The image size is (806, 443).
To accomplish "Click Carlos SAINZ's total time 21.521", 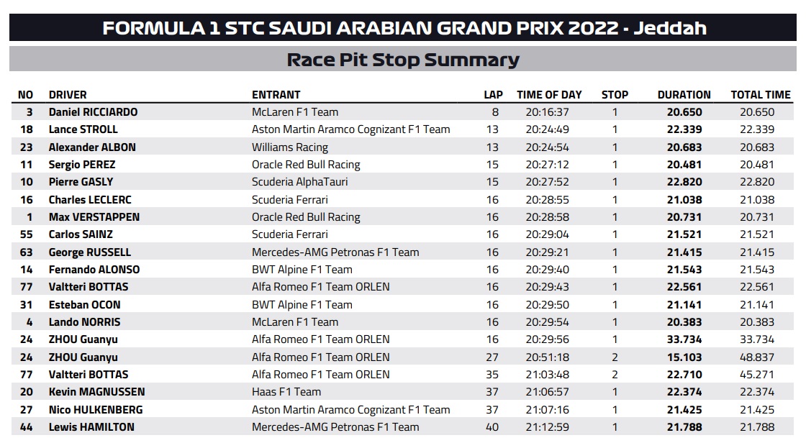I will [x=757, y=234].
